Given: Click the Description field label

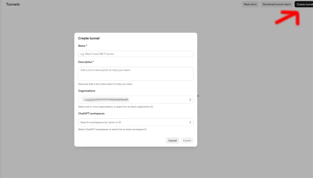Looking at the screenshot, I should (x=85, y=62).
